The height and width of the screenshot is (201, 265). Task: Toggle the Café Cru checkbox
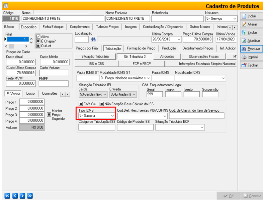coord(81,104)
